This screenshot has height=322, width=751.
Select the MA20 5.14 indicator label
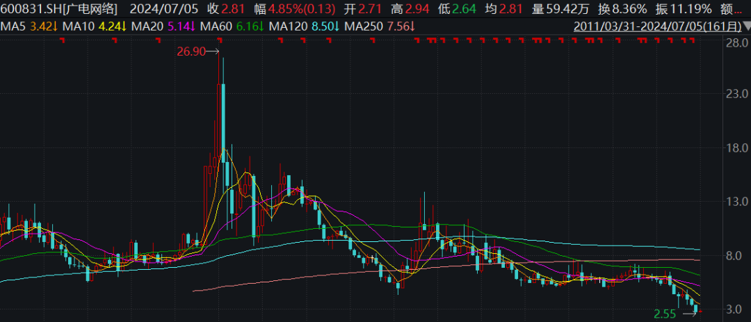165,27
